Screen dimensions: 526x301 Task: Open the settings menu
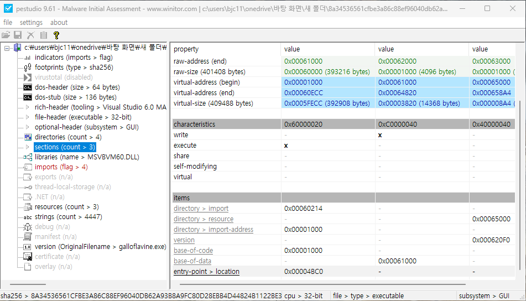pos(31,23)
